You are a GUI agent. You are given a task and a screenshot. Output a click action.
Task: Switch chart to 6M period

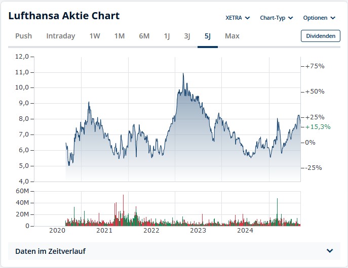point(144,36)
